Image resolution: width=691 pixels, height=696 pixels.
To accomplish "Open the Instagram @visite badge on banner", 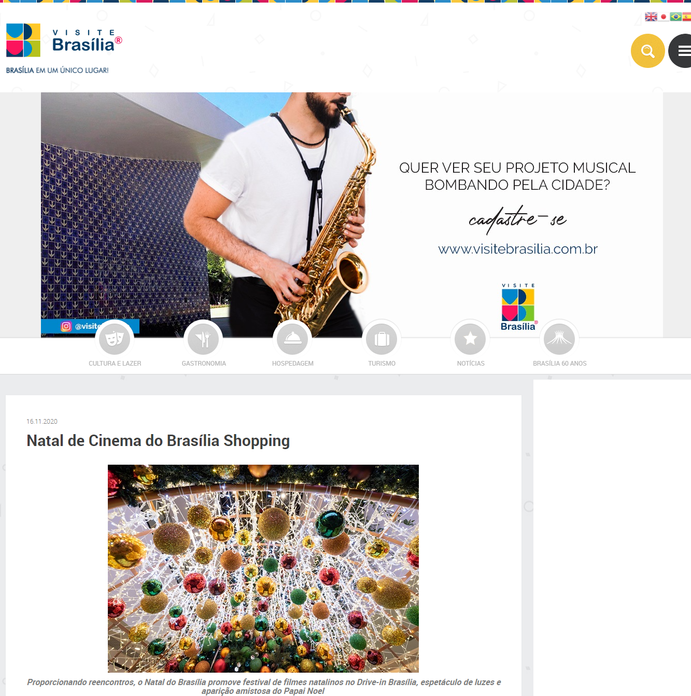I will (90, 326).
